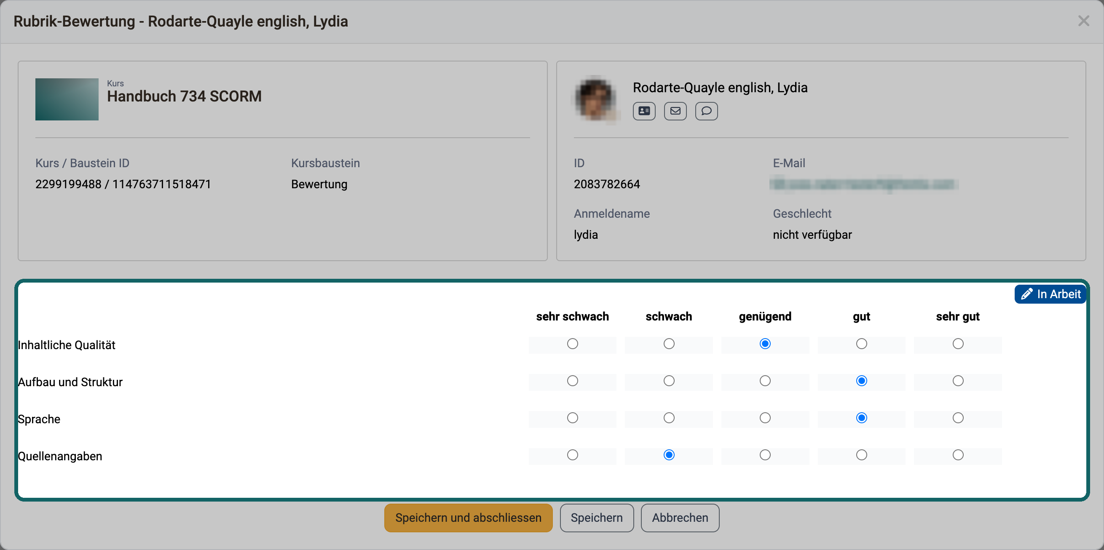This screenshot has height=550, width=1104.
Task: Click the pencil icon in In Arbeit badge
Action: tap(1026, 294)
